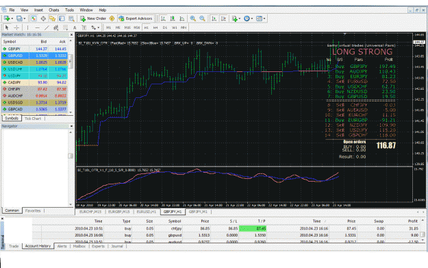Select the Vertical Line tool

[27, 27]
